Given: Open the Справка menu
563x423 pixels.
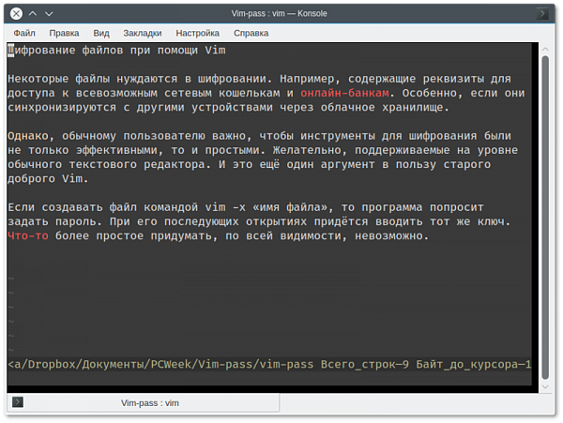Looking at the screenshot, I should [x=251, y=33].
